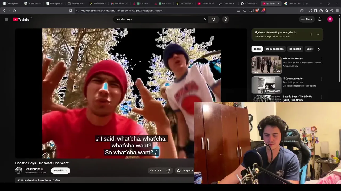Viewport: 341px width, 191px height.
Task: Share this page from address bar
Action: 250,11
